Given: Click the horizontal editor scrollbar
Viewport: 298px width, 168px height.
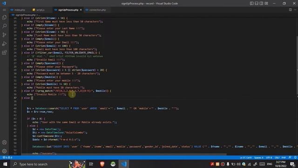Looking at the screenshot, I should pyautogui.click(x=124, y=154).
